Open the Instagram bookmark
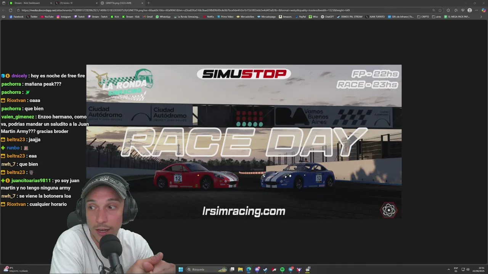Viewport: 488px width, 274px height. [x=64, y=17]
